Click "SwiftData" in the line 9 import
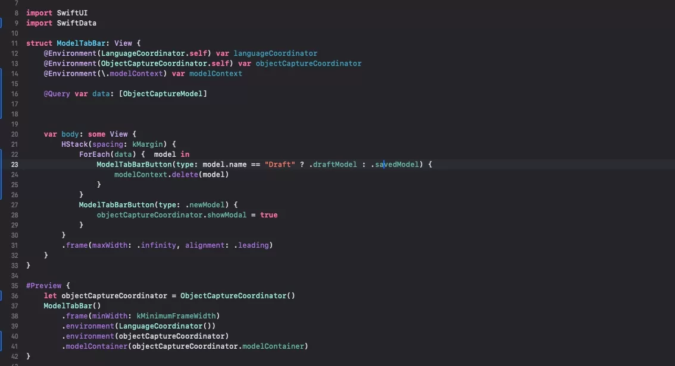 [77, 23]
